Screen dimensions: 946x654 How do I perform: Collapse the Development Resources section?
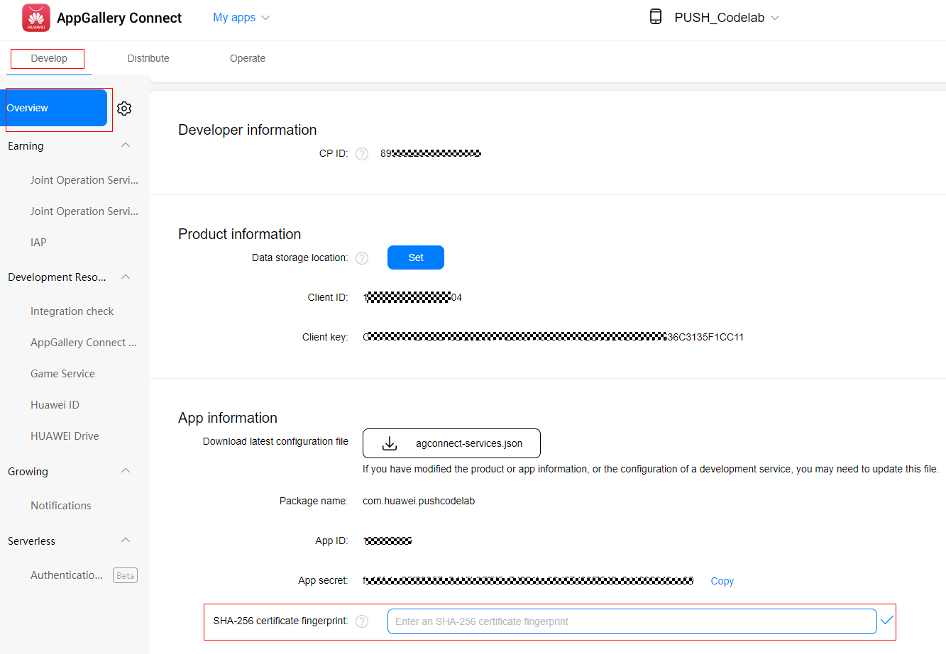click(x=126, y=277)
